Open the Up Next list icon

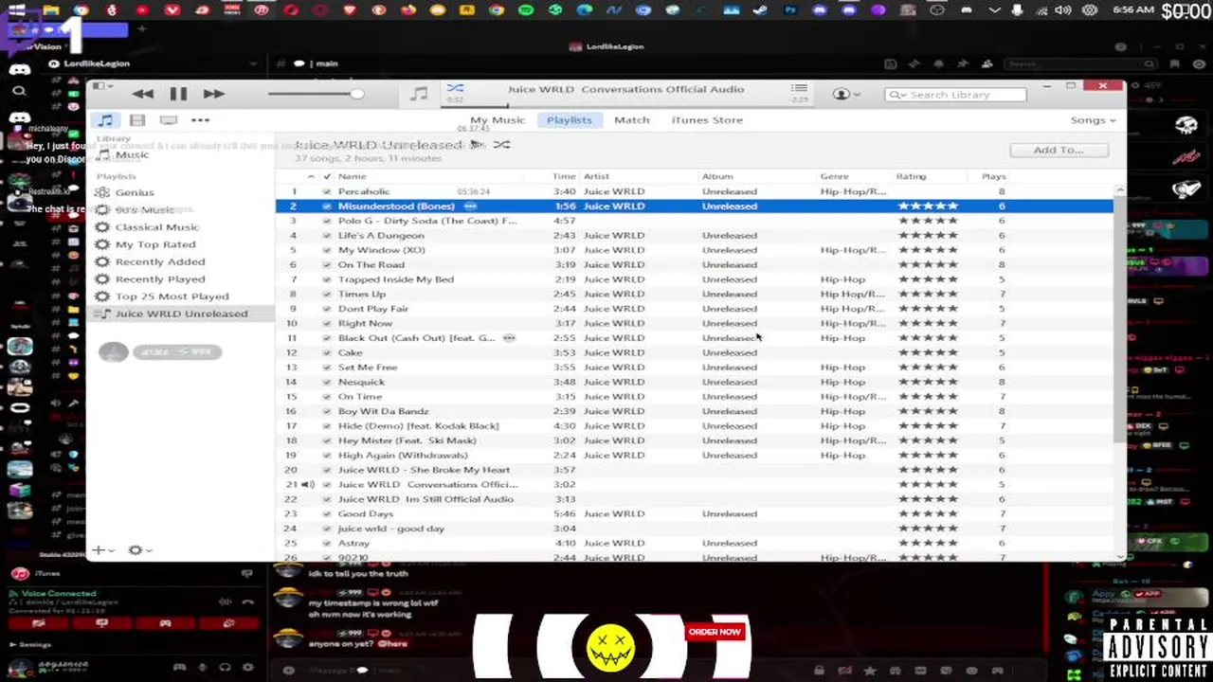click(x=799, y=88)
